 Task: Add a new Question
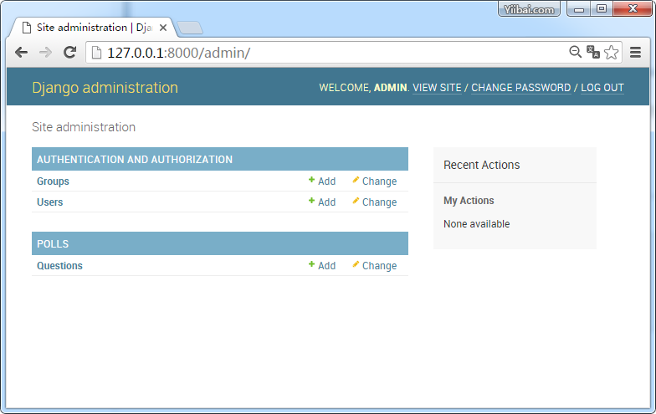point(322,266)
